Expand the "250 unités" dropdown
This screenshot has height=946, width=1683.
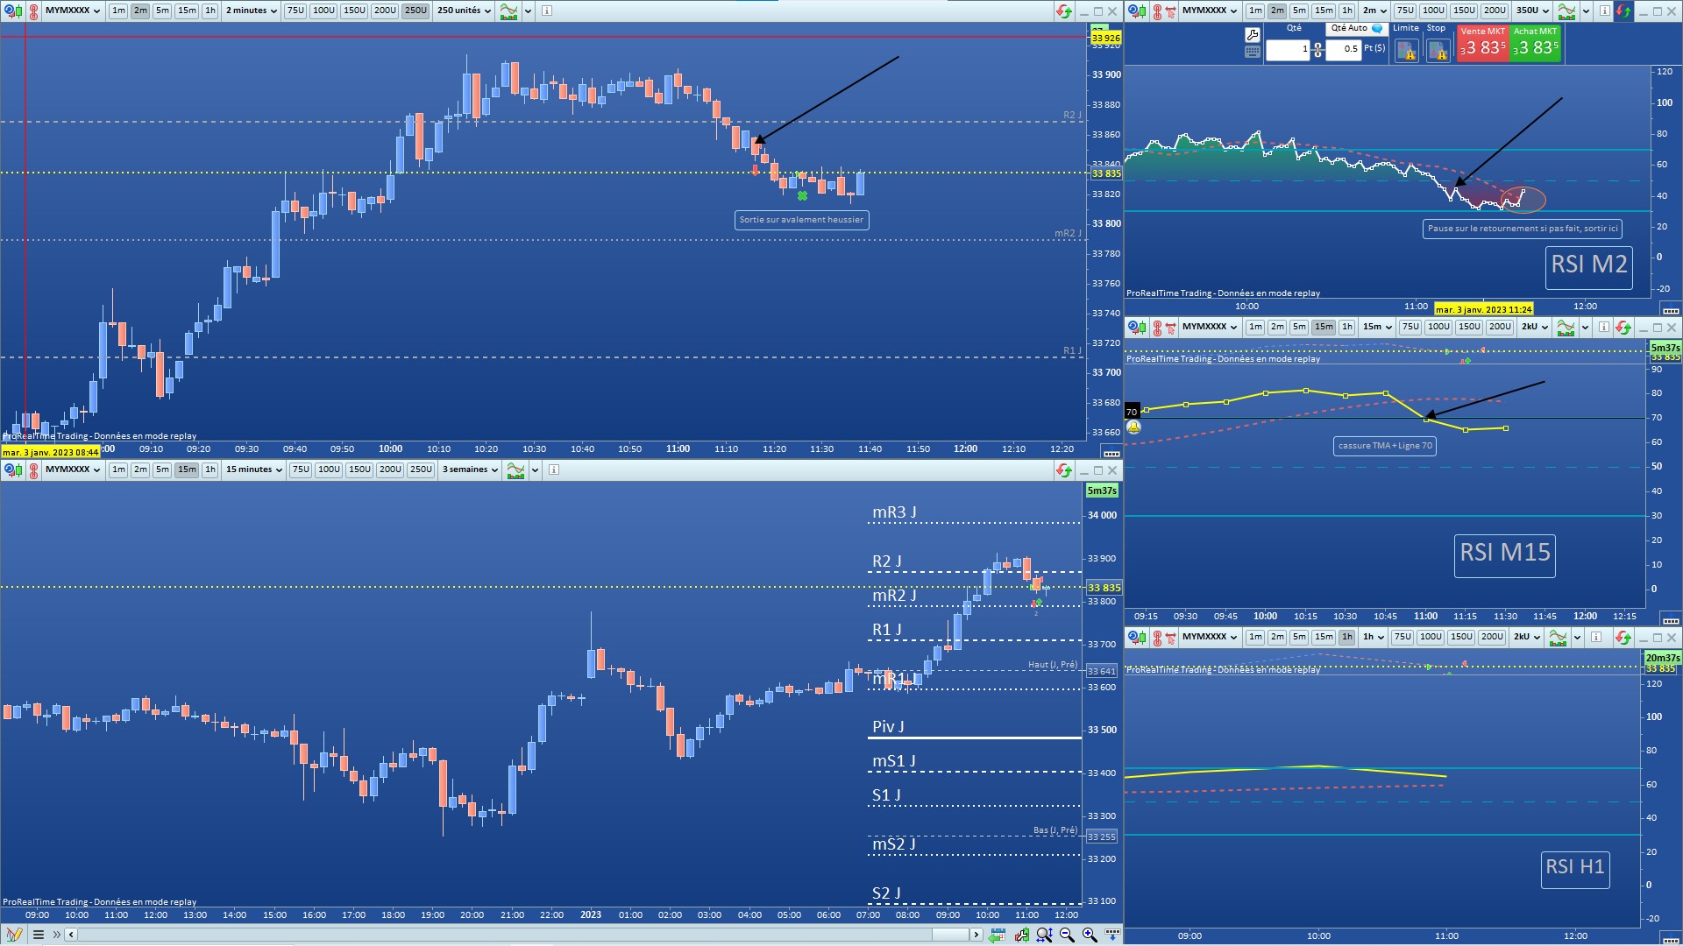(464, 11)
